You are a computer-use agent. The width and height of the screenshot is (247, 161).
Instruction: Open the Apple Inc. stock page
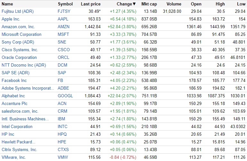[11, 19]
